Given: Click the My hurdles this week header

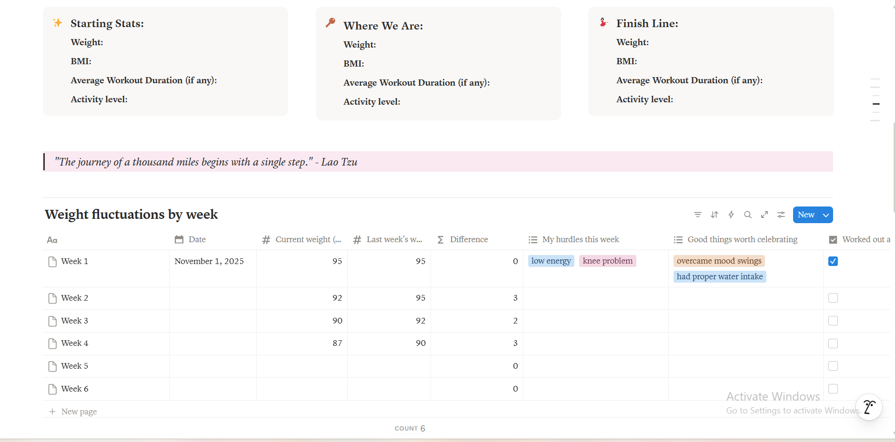Looking at the screenshot, I should pos(580,239).
